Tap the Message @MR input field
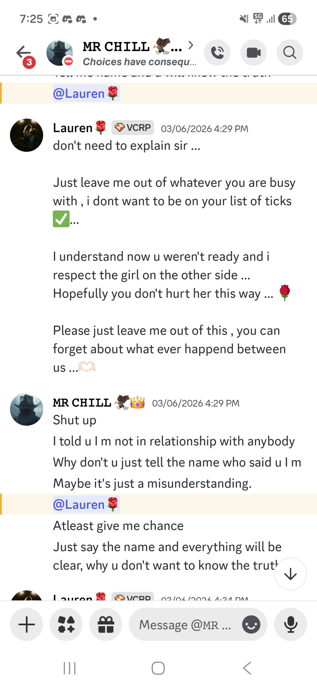 185,624
